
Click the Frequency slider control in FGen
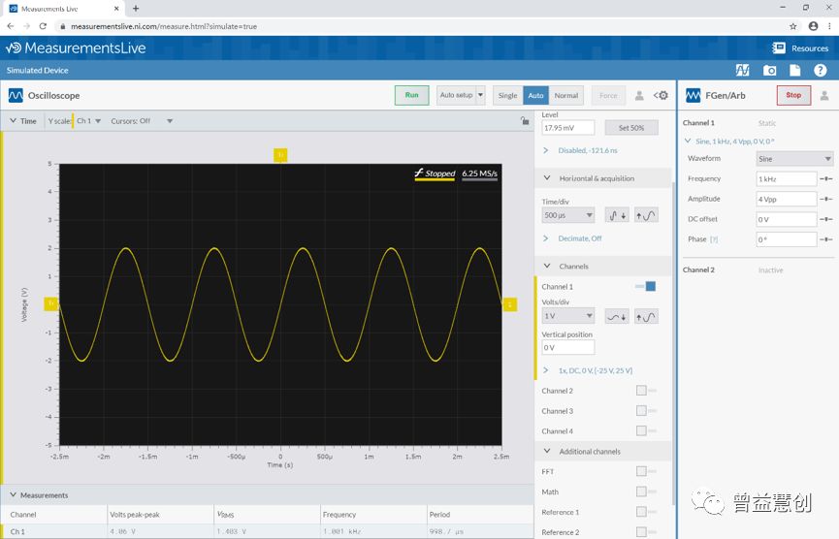[x=826, y=179]
